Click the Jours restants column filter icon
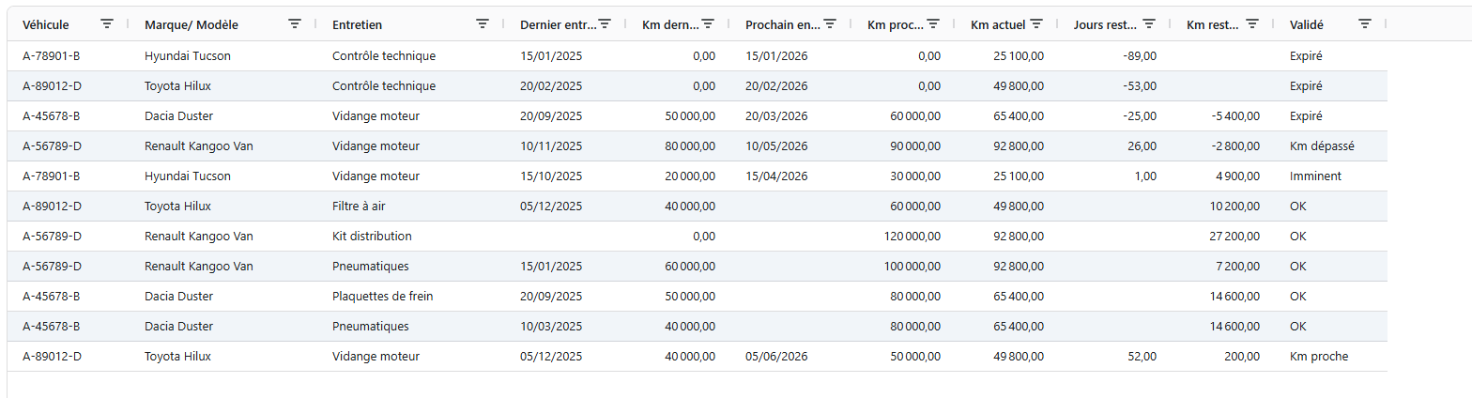This screenshot has height=398, width=1472. [x=1149, y=24]
